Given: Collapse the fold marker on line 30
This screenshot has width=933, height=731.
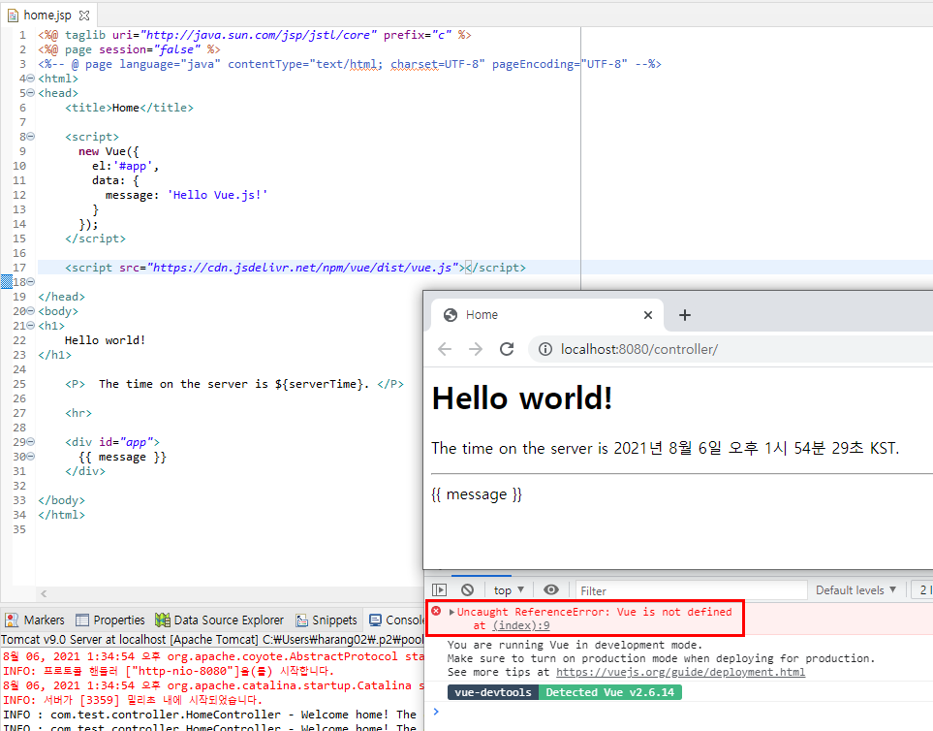Looking at the screenshot, I should point(31,457).
